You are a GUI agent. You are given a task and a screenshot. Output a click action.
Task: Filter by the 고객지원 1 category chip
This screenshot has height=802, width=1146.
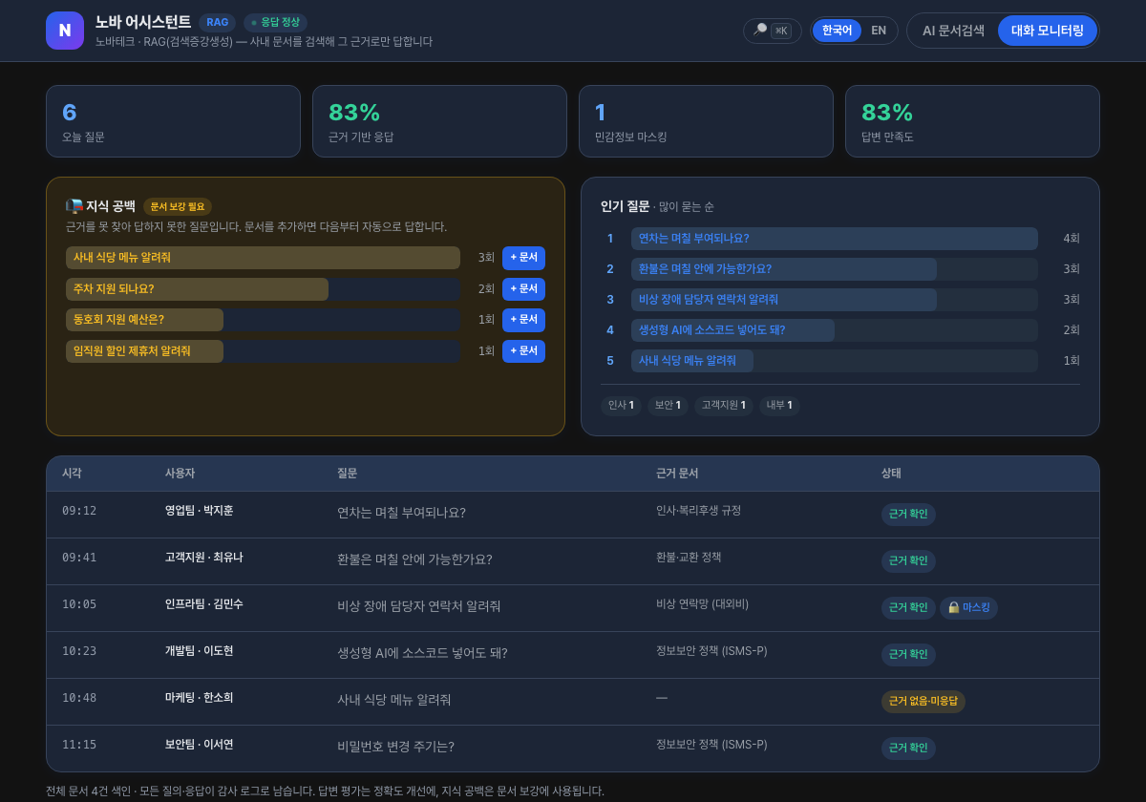pos(724,406)
